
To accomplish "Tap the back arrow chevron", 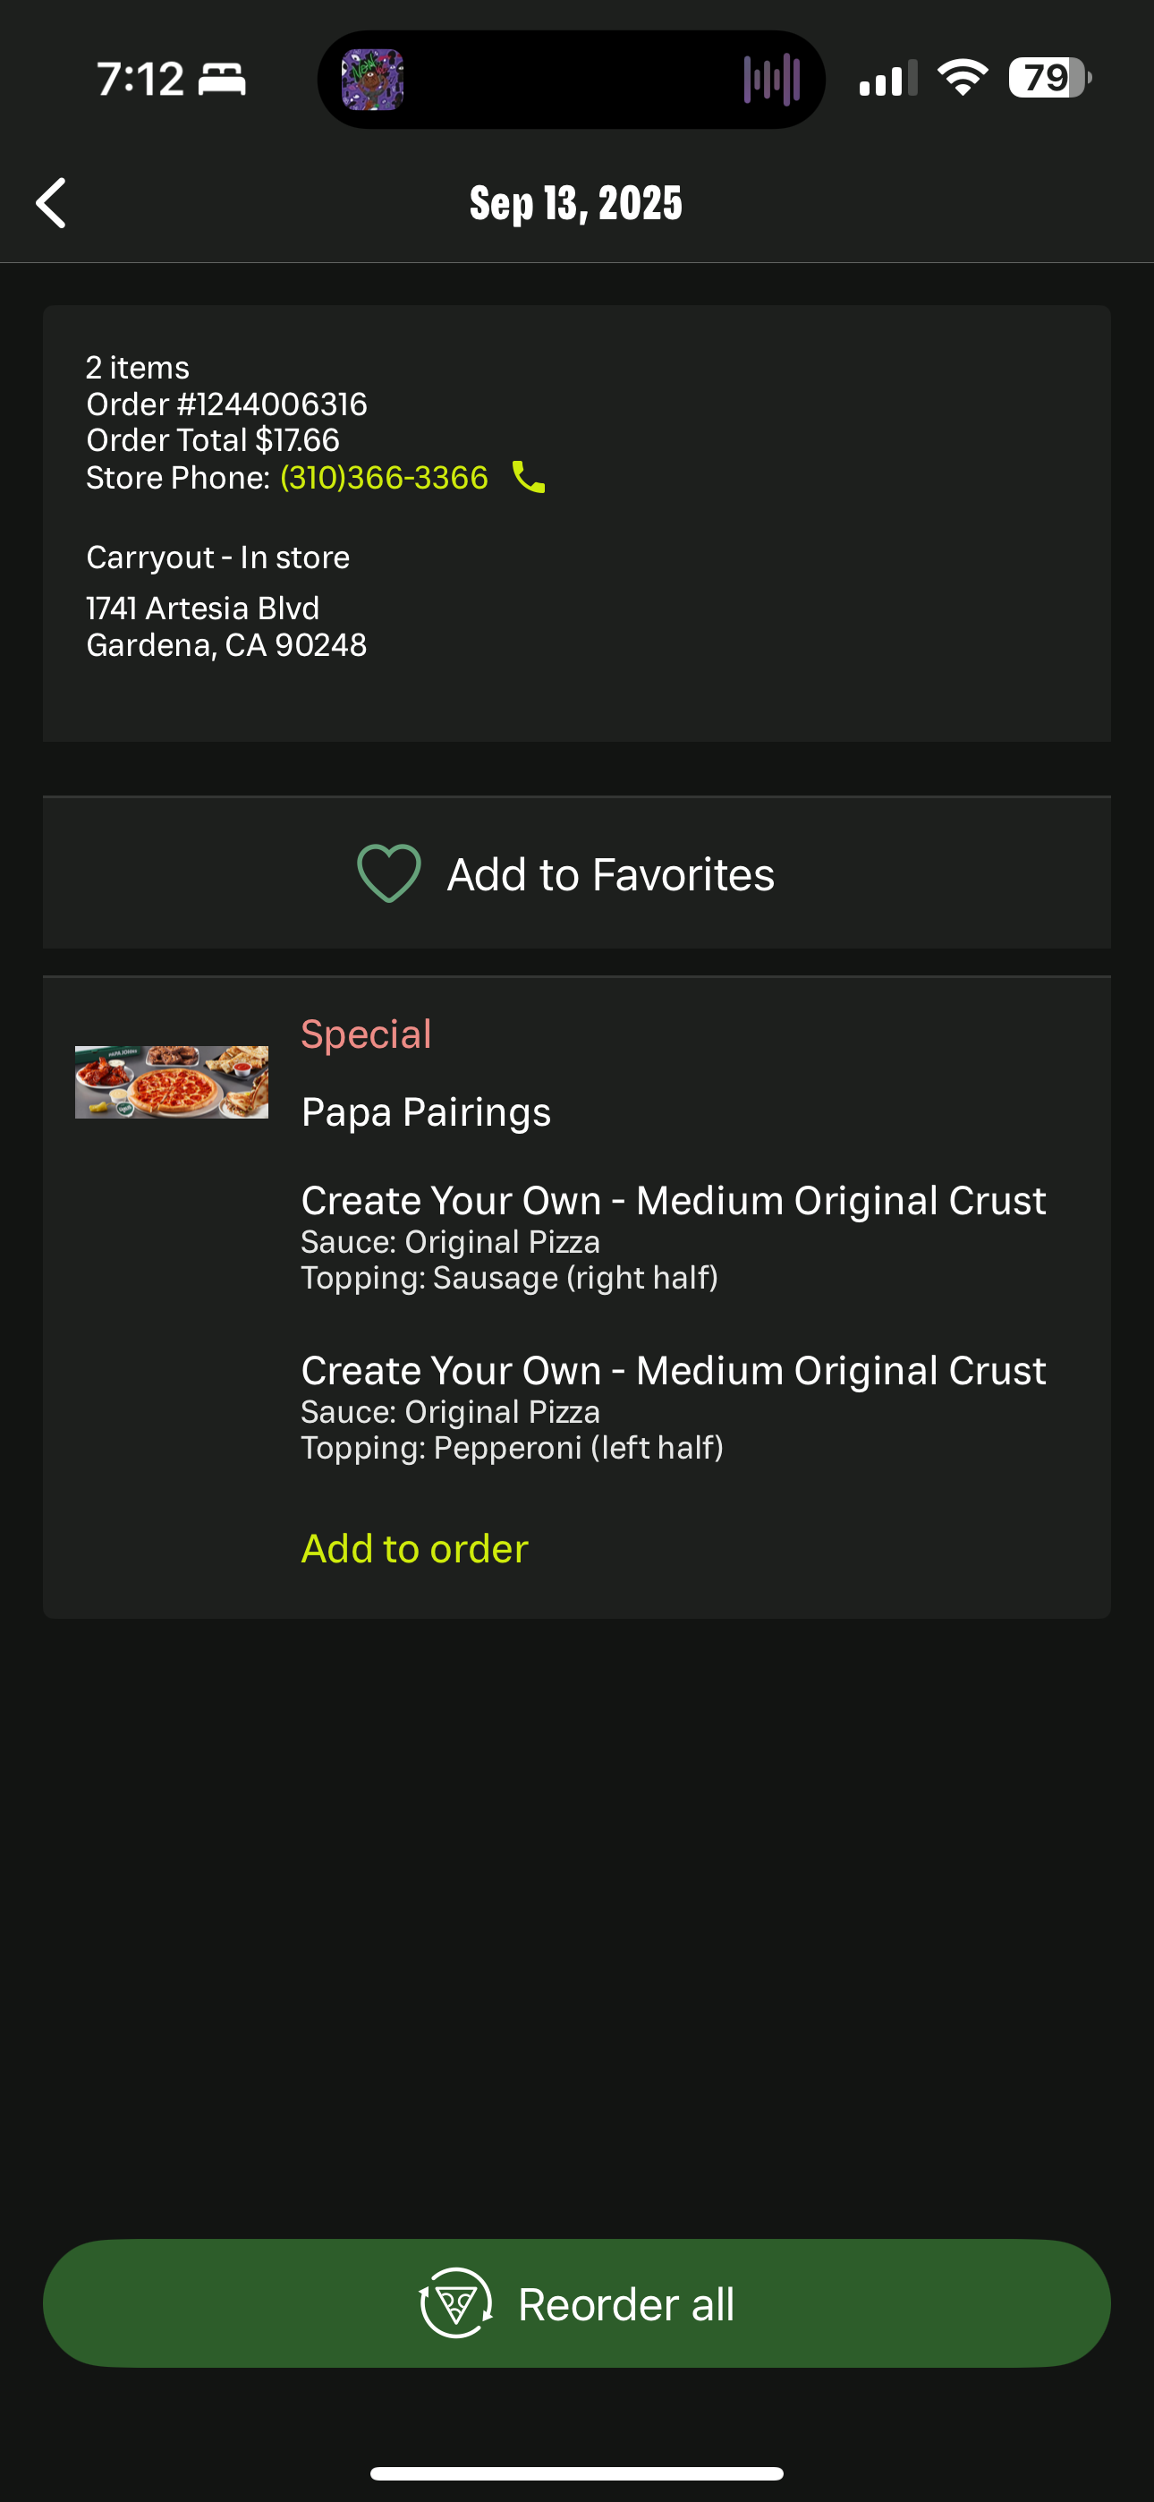I will (x=52, y=203).
